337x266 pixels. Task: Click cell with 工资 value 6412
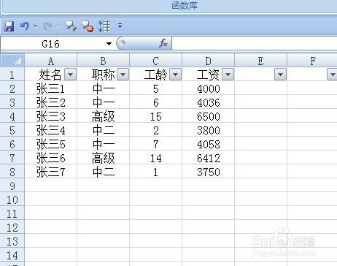(209, 158)
